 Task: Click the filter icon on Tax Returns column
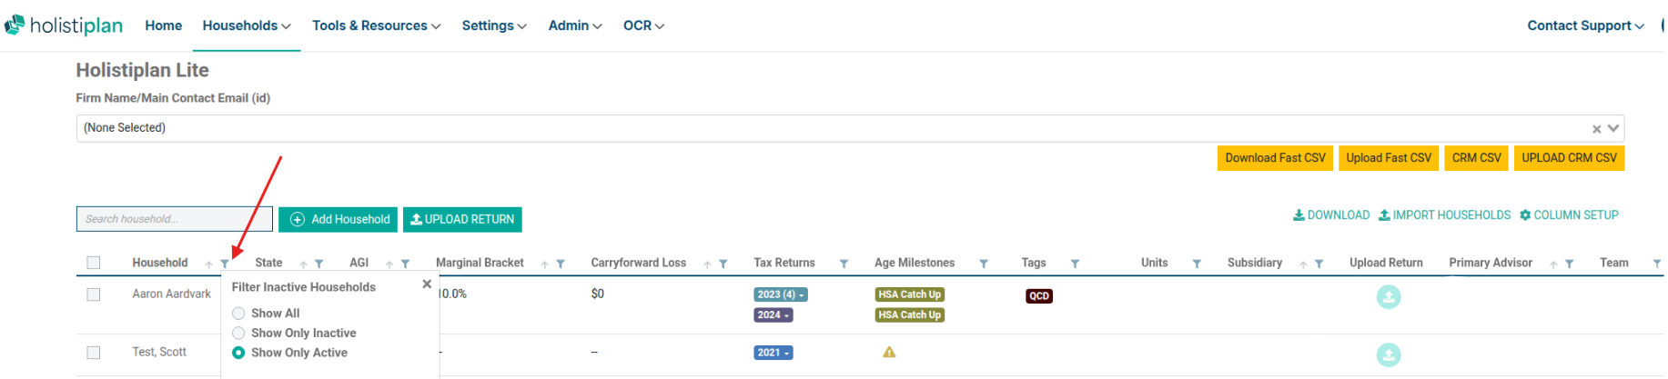tap(844, 264)
